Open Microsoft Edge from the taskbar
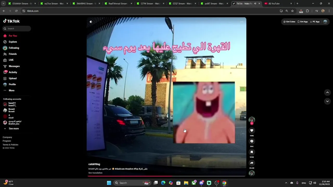 coord(163,183)
